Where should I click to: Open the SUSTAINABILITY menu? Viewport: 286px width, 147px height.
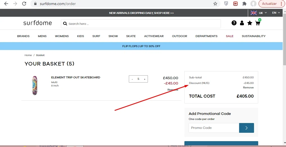point(253,36)
